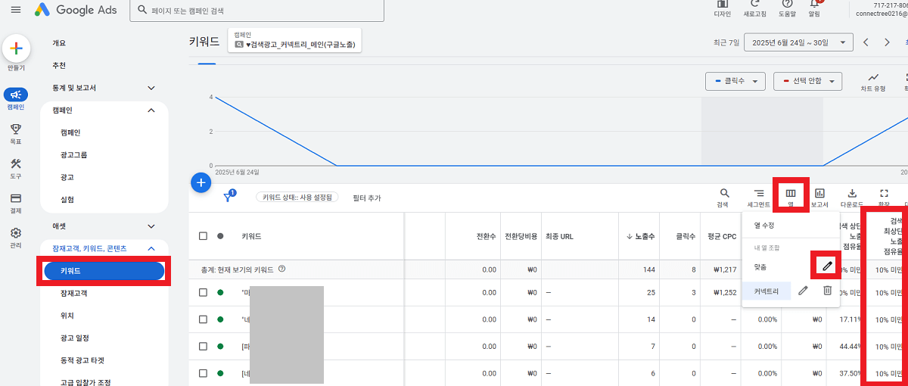Screen dimensions: 908x386
Task: Check the keyword row with 25 impressions
Action: coord(203,292)
